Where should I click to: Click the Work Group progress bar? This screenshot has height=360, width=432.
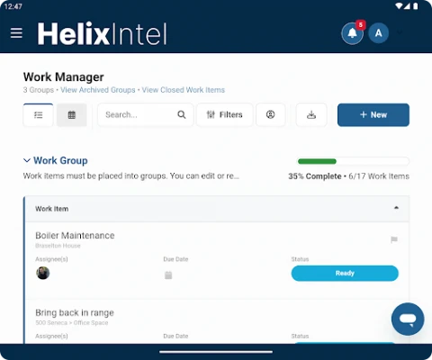coord(353,161)
